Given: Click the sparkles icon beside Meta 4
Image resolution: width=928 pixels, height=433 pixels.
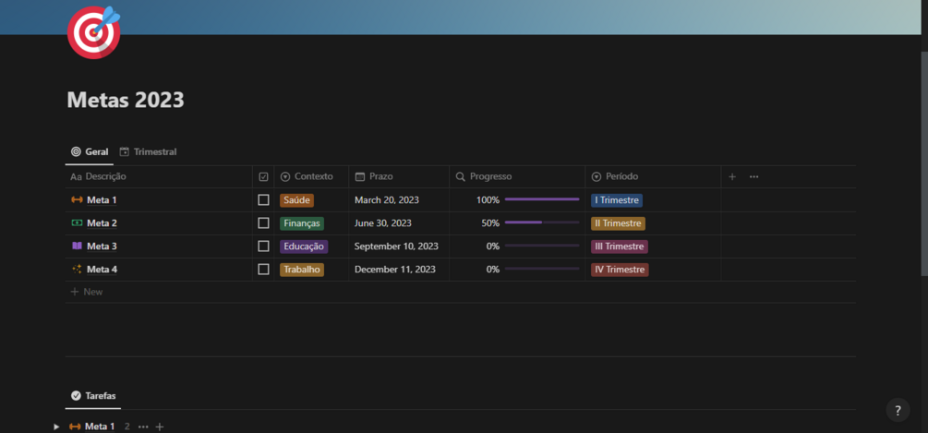Looking at the screenshot, I should pyautogui.click(x=77, y=270).
